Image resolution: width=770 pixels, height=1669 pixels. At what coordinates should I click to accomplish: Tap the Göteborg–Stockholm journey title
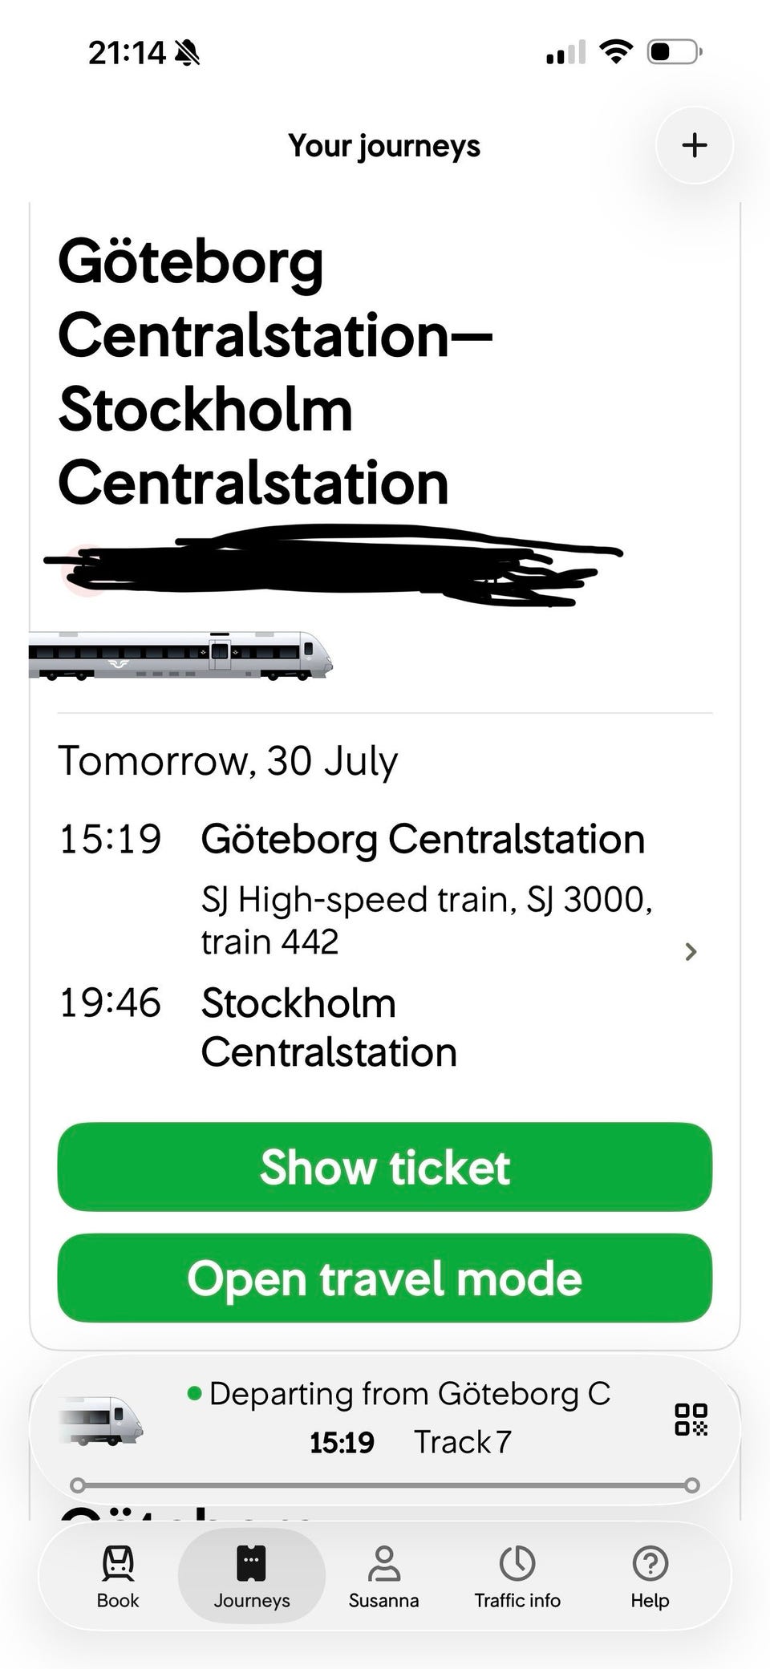pyautogui.click(x=275, y=372)
